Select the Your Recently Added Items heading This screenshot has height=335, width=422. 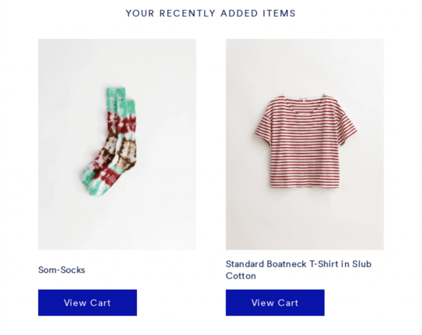[211, 13]
